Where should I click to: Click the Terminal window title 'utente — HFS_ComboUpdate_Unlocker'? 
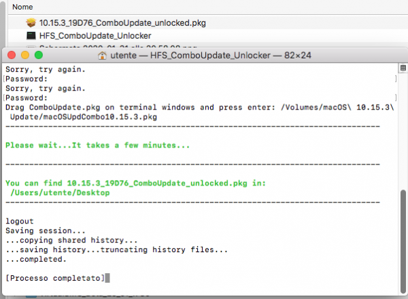coord(190,55)
